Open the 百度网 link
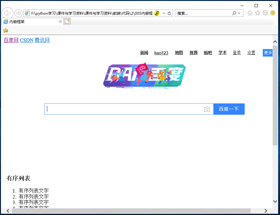Viewport: 280px width, 215px height. 11,40
